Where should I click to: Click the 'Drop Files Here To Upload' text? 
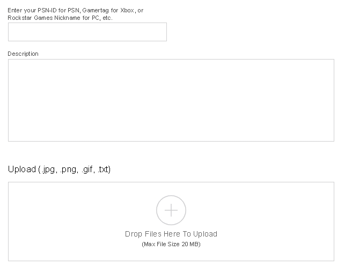point(171,234)
